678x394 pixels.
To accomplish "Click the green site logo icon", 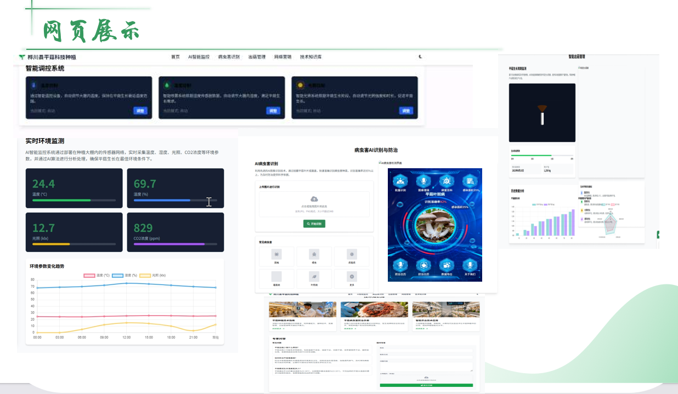I will tap(21, 57).
